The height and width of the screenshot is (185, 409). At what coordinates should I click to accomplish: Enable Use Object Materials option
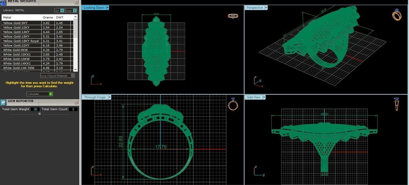click(x=58, y=76)
